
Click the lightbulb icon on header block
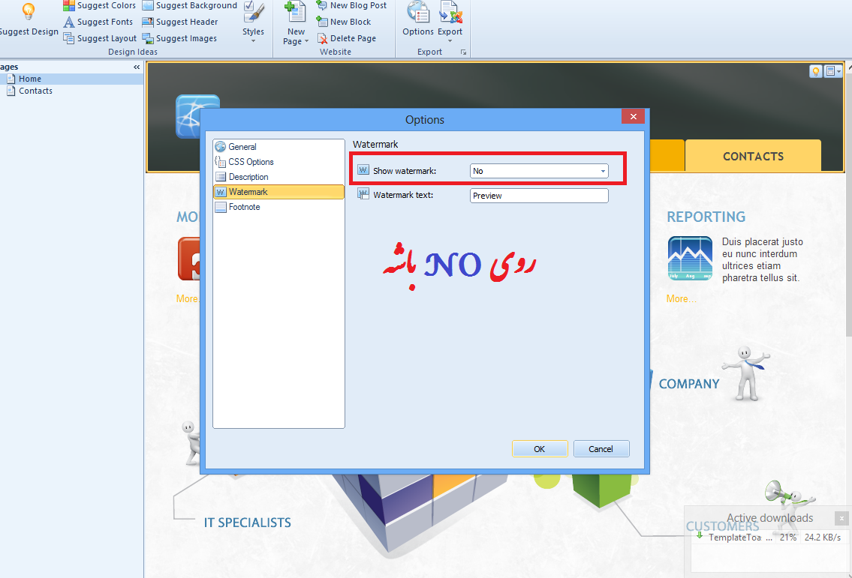coord(815,71)
